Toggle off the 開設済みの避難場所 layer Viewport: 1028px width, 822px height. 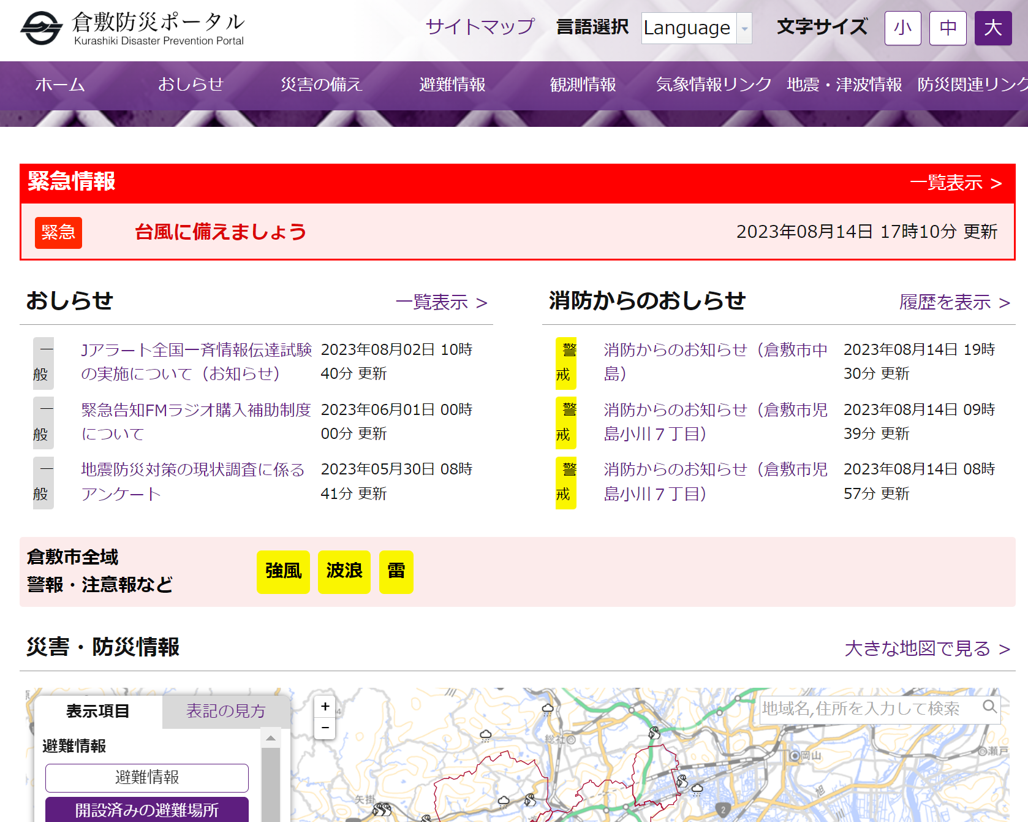[x=146, y=810]
